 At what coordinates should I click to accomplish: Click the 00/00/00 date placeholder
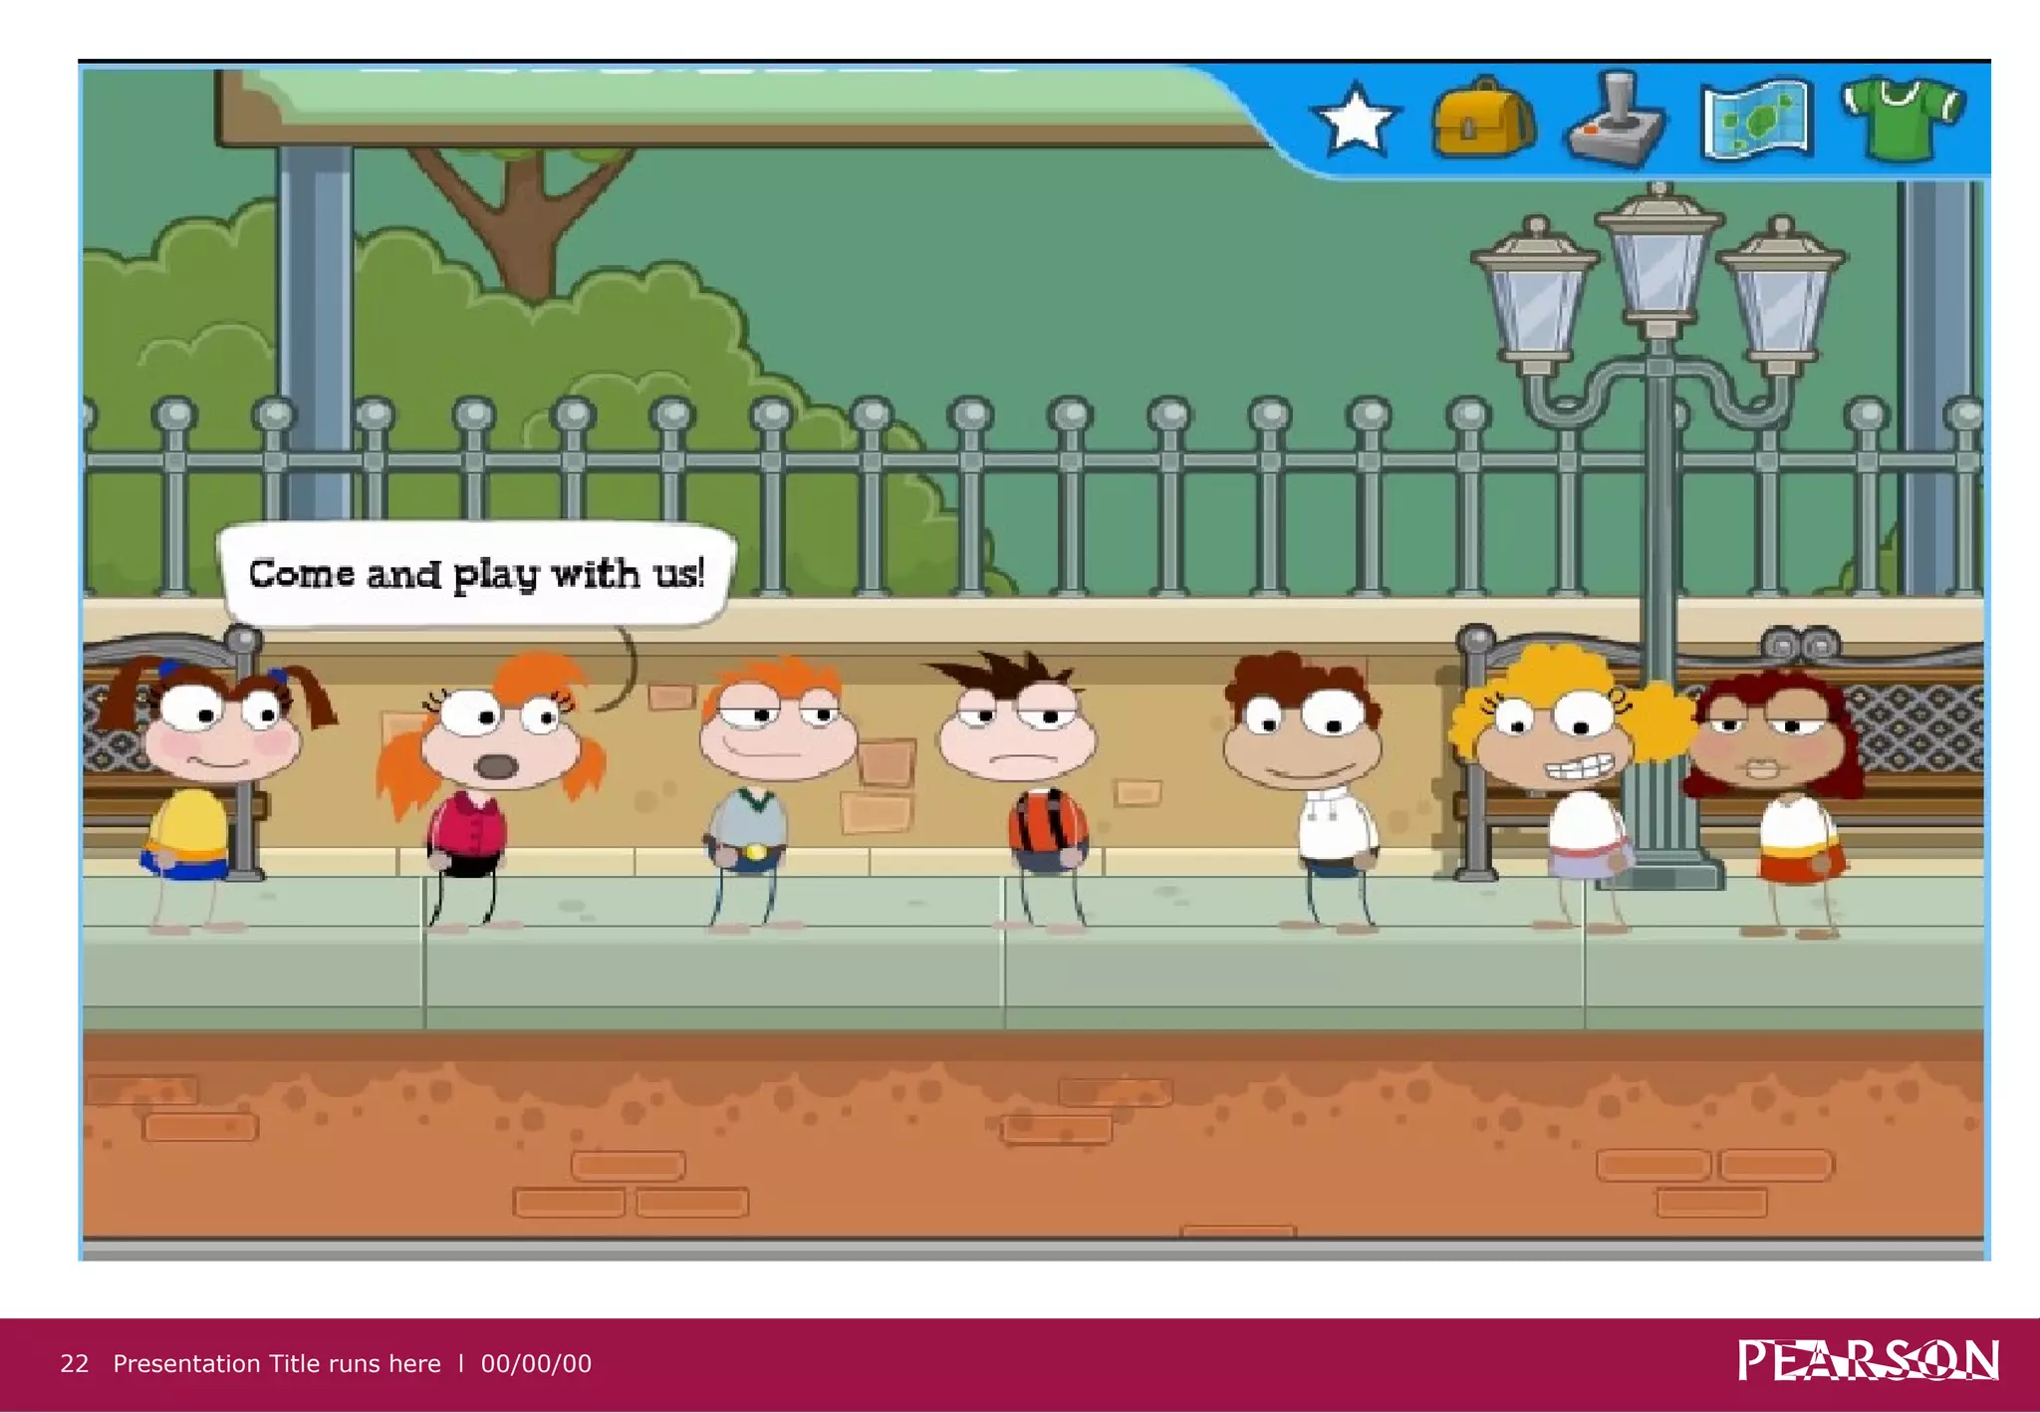pyautogui.click(x=536, y=1364)
